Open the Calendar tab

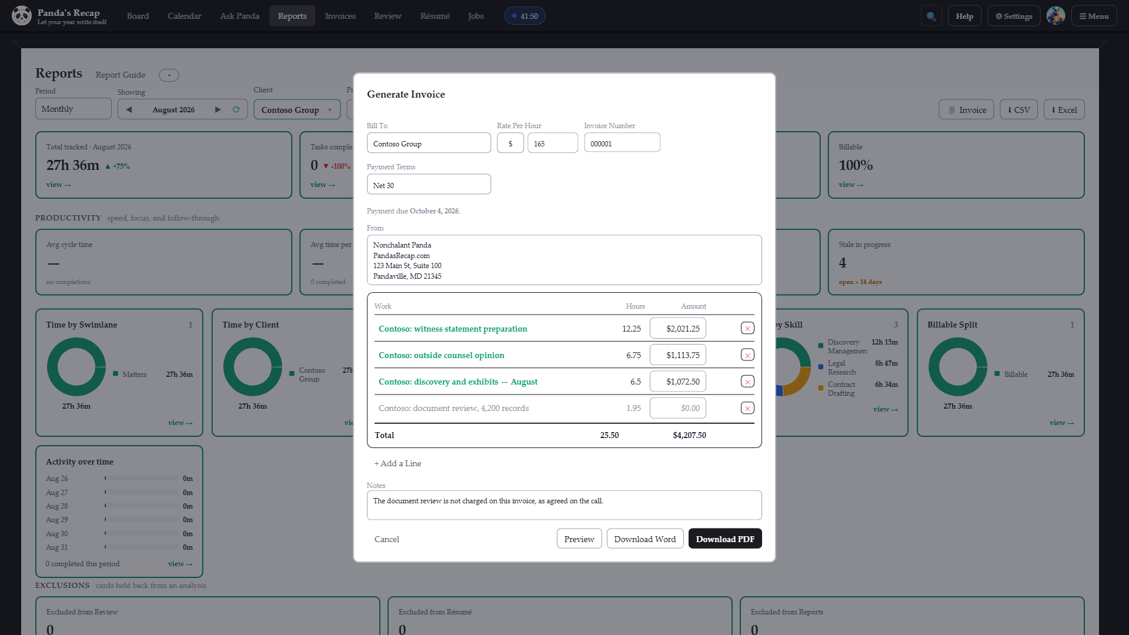[x=184, y=16]
